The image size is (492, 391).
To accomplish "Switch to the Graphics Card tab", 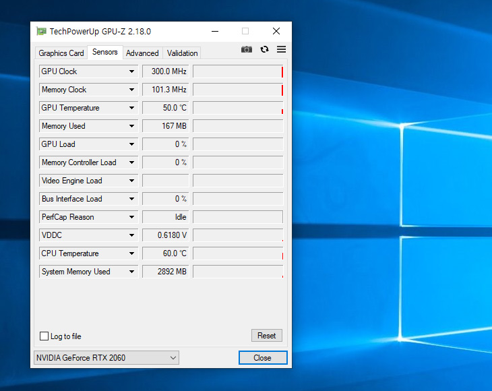I will [61, 53].
